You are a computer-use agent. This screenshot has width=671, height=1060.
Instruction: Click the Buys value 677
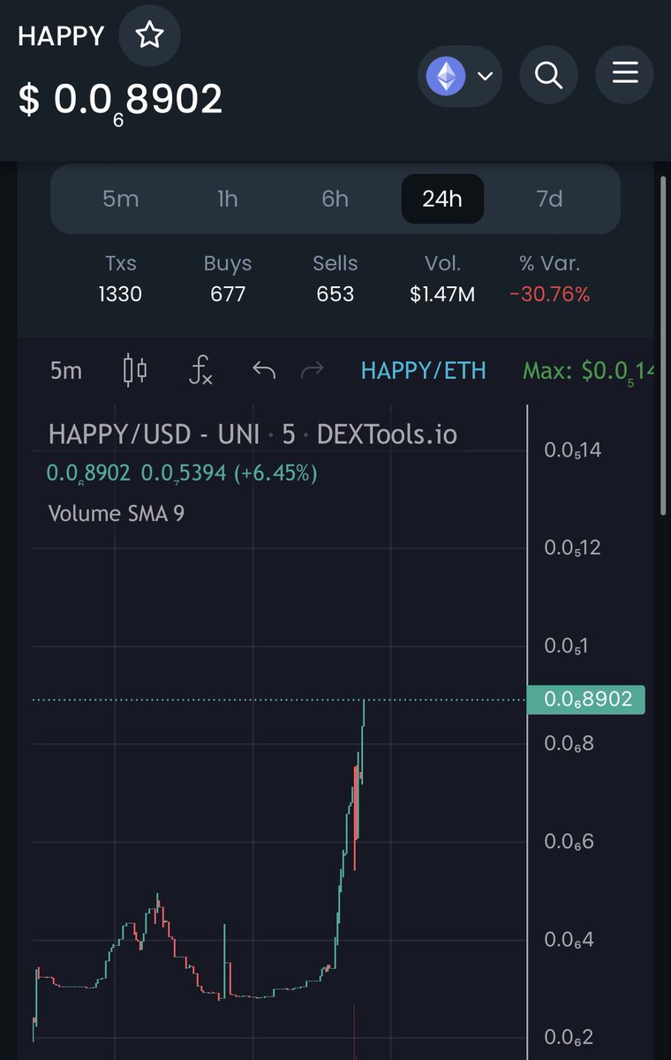click(x=228, y=294)
